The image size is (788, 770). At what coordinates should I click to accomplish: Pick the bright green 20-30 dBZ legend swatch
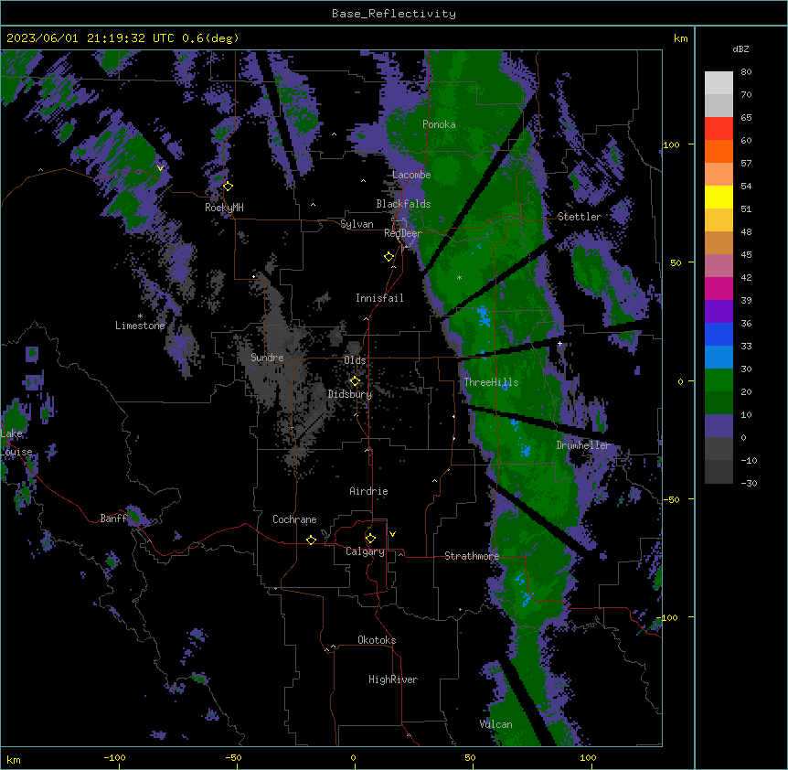coord(719,380)
